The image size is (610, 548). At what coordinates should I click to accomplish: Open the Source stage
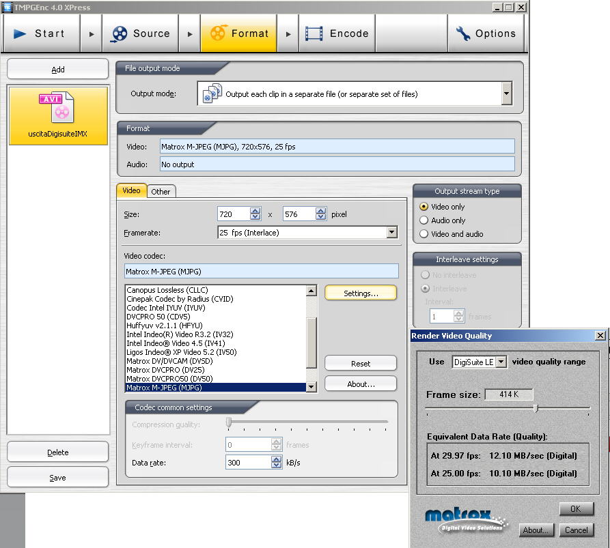(x=141, y=33)
